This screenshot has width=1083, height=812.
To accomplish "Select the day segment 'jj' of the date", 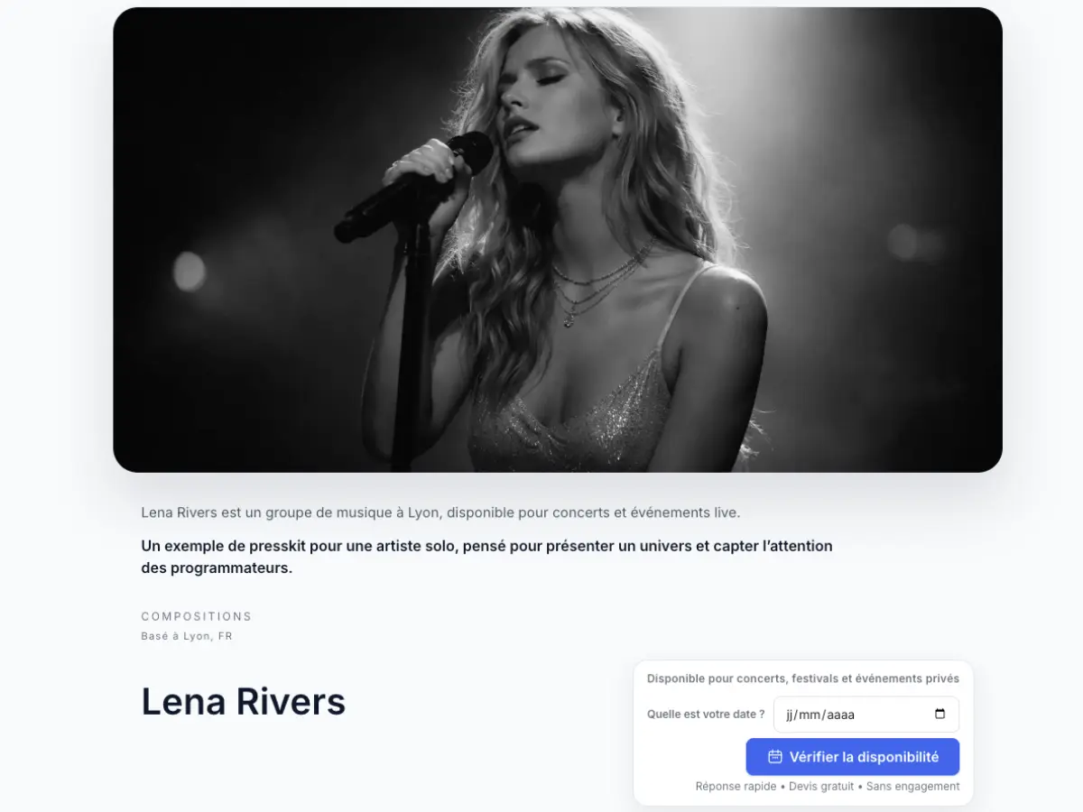I will (x=791, y=715).
